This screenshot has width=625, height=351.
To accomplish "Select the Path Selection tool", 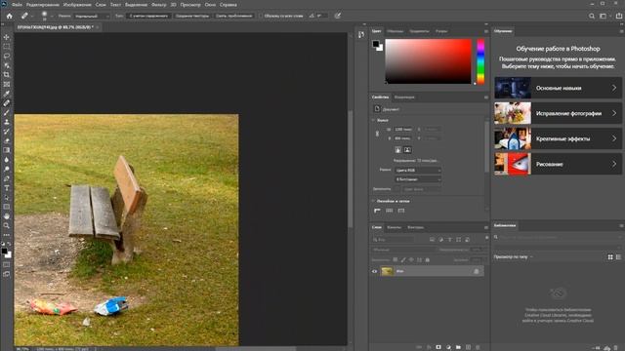I will [x=7, y=197].
